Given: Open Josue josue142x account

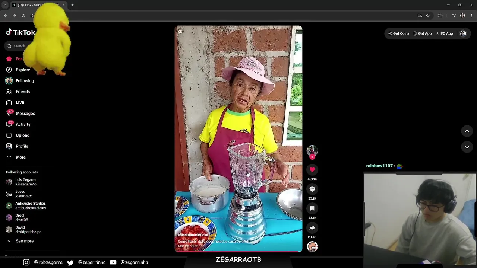Looking at the screenshot, I should [x=23, y=194].
